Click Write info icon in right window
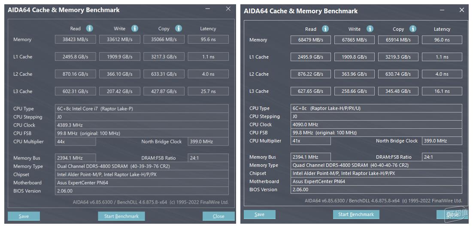This screenshot has width=473, height=228. point(370,29)
